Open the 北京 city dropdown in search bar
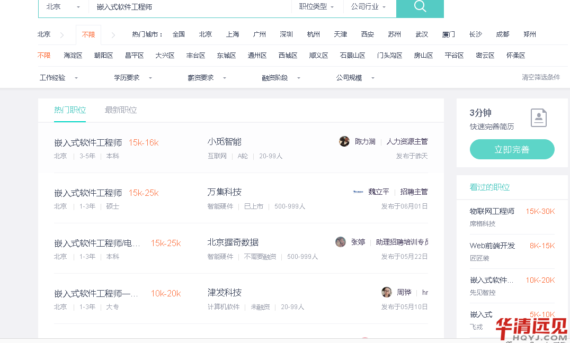The height and width of the screenshot is (343, 570). [x=63, y=7]
